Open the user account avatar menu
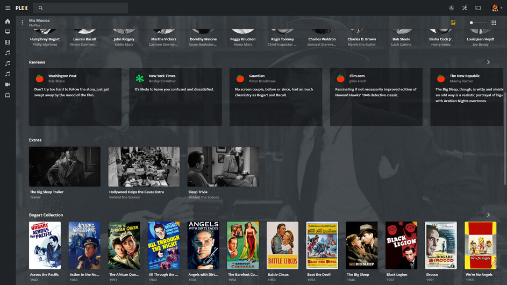The width and height of the screenshot is (507, 285). (495, 8)
